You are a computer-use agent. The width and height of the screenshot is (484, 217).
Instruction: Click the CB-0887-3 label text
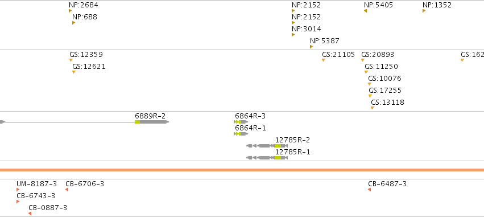tap(48, 208)
